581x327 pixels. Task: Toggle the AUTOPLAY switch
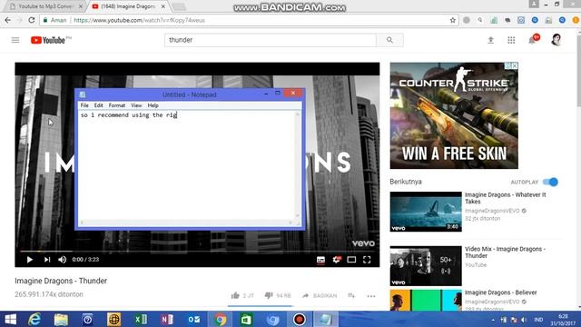coord(550,182)
